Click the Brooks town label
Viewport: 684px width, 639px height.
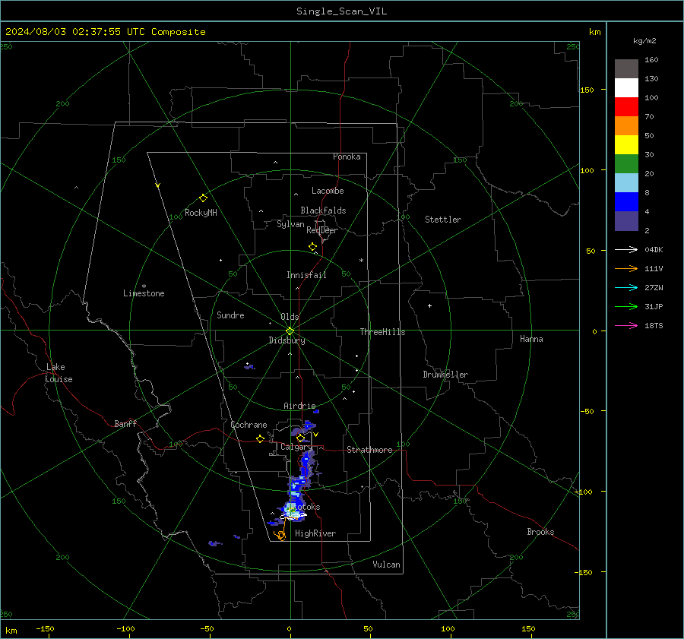click(x=540, y=532)
